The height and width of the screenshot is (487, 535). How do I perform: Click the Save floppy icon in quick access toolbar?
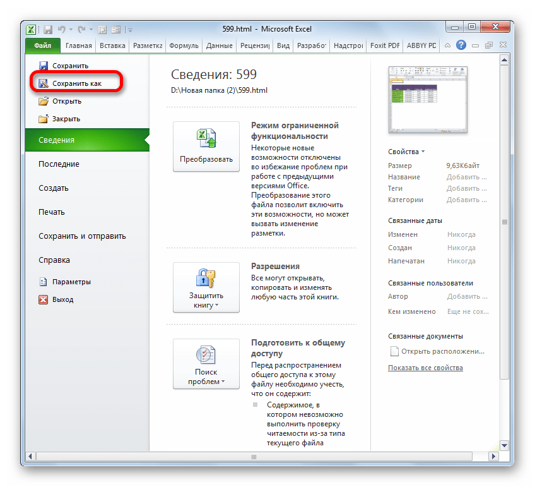48,30
